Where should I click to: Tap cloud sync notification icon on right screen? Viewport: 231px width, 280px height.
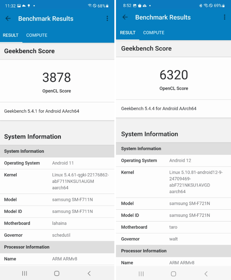[x=145, y=6]
